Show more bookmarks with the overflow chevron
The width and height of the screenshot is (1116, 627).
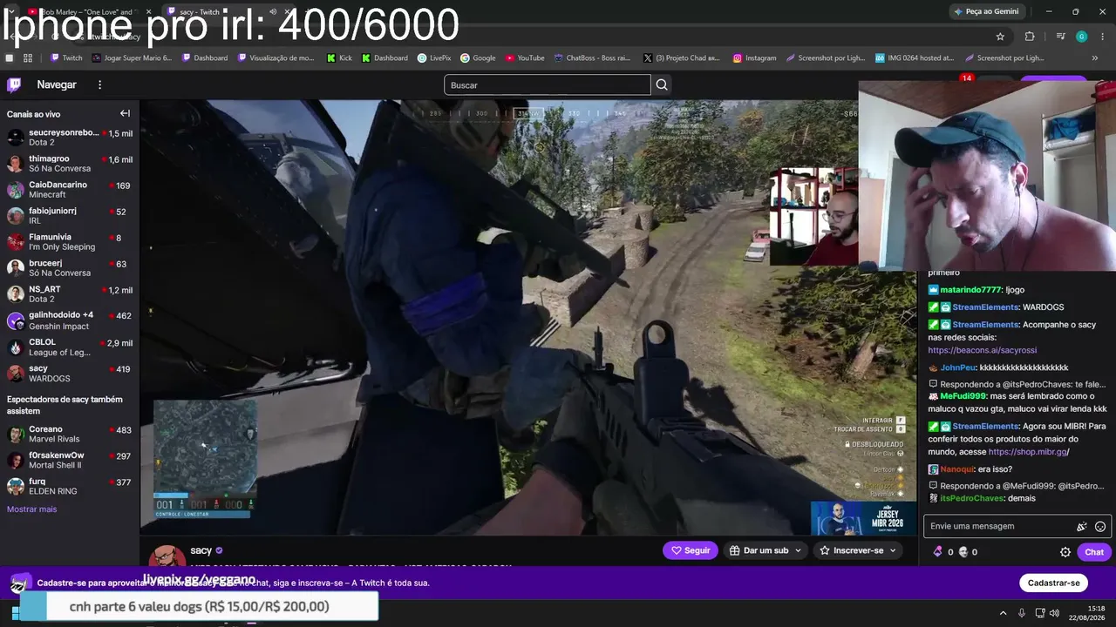[1096, 58]
